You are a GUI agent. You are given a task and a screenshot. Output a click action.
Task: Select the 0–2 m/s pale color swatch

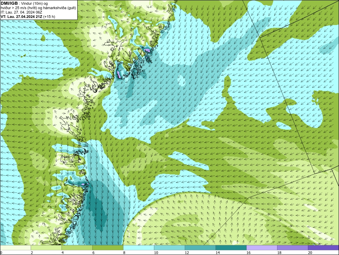coord(16,248)
